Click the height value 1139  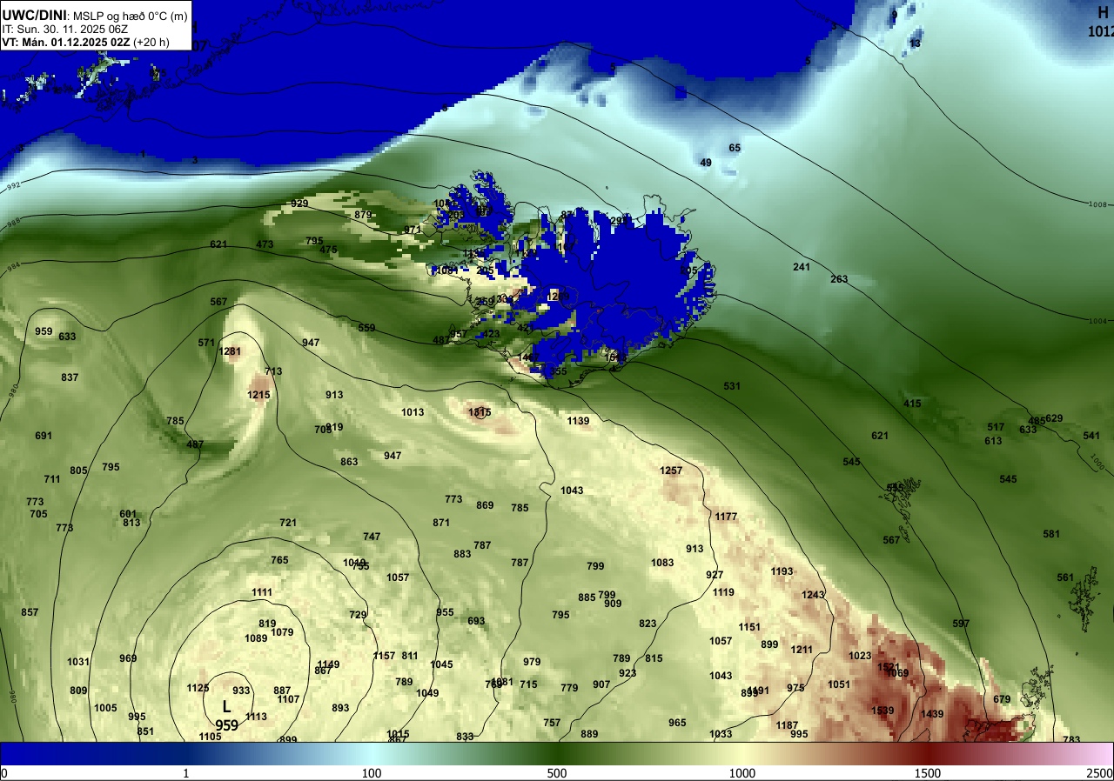click(578, 421)
